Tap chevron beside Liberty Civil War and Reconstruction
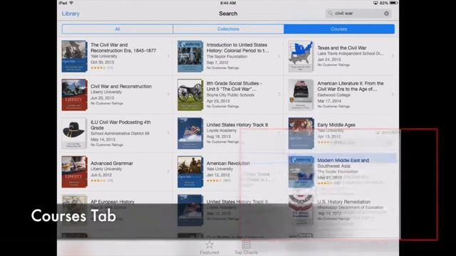Viewport: 456px width, 256px height. point(168,95)
